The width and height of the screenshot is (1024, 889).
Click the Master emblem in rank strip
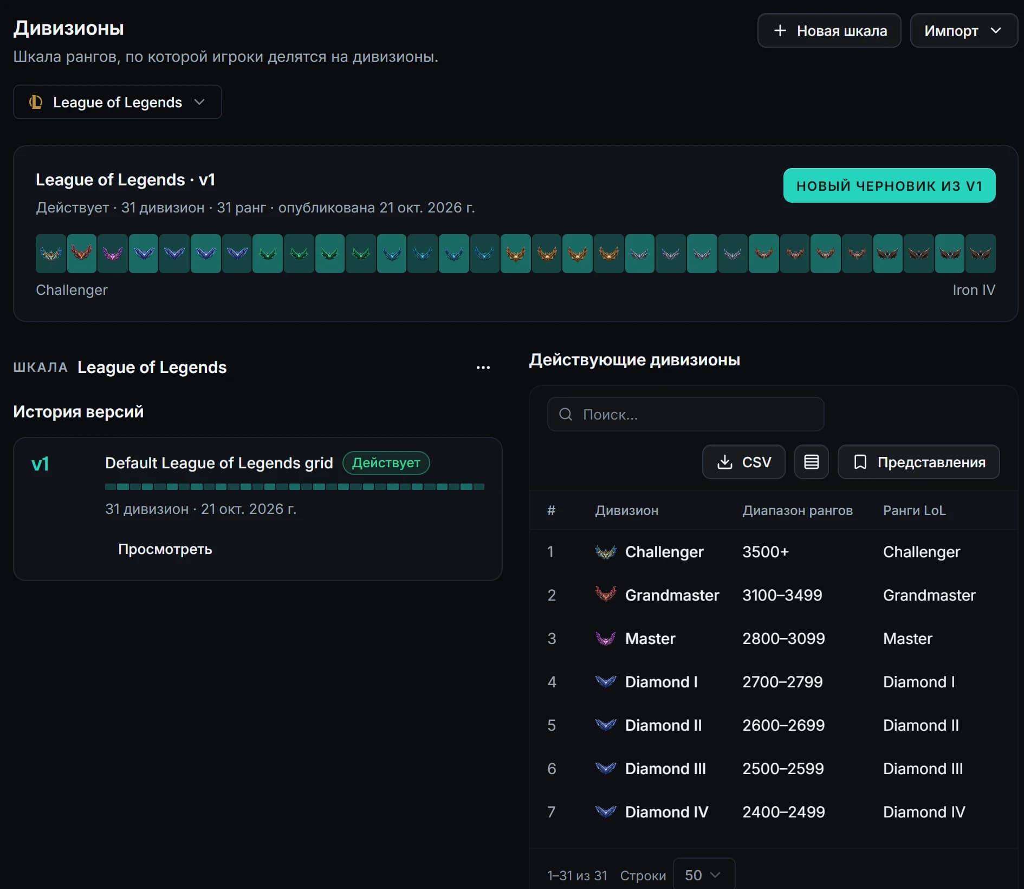pyautogui.click(x=113, y=254)
